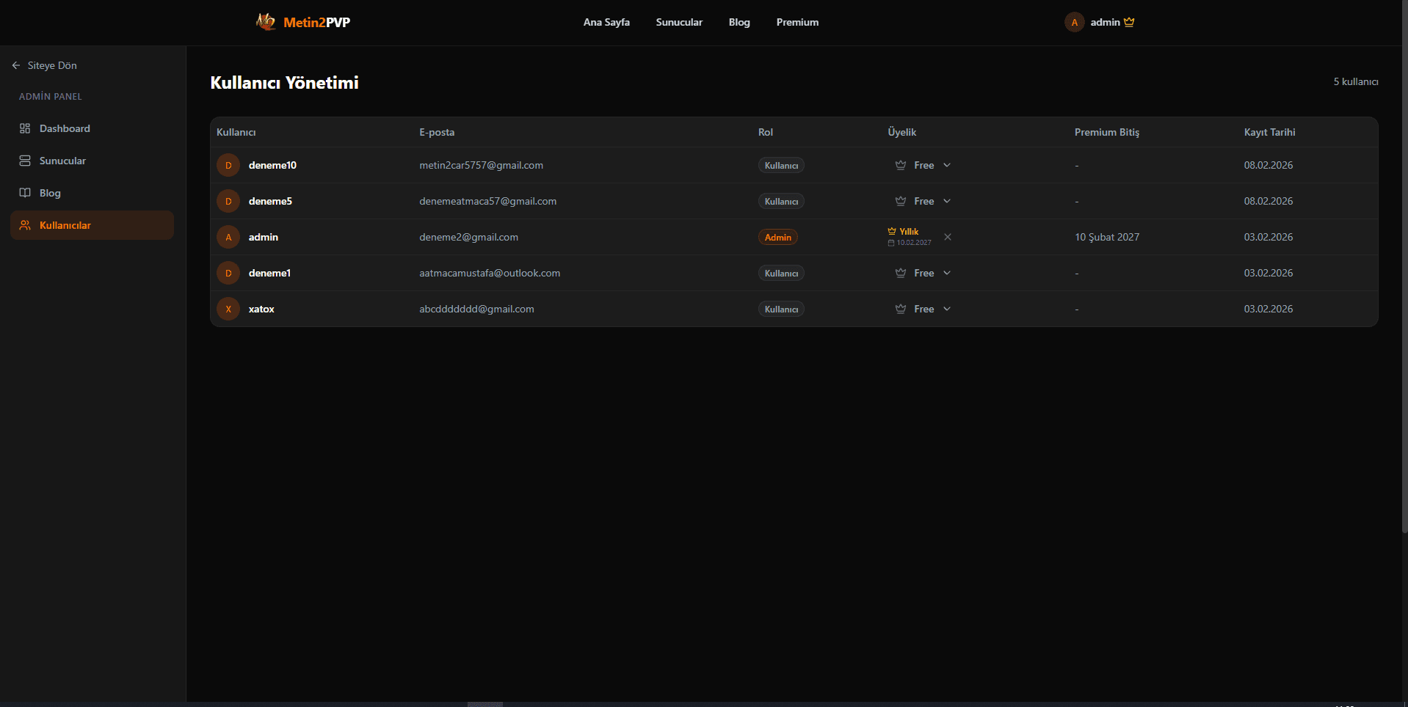1408x707 pixels.
Task: Click the Dashboard grid icon in sidebar
Action: [25, 128]
